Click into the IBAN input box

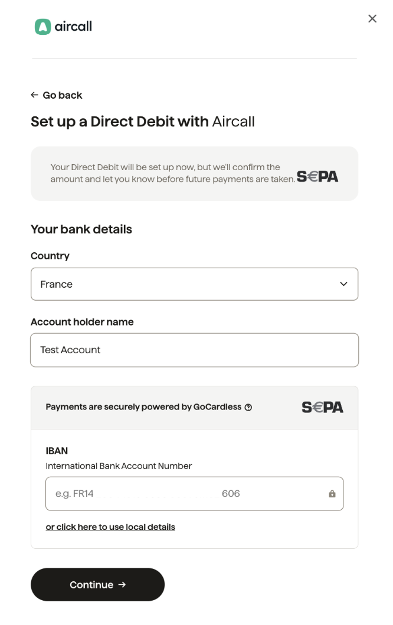[x=194, y=494]
